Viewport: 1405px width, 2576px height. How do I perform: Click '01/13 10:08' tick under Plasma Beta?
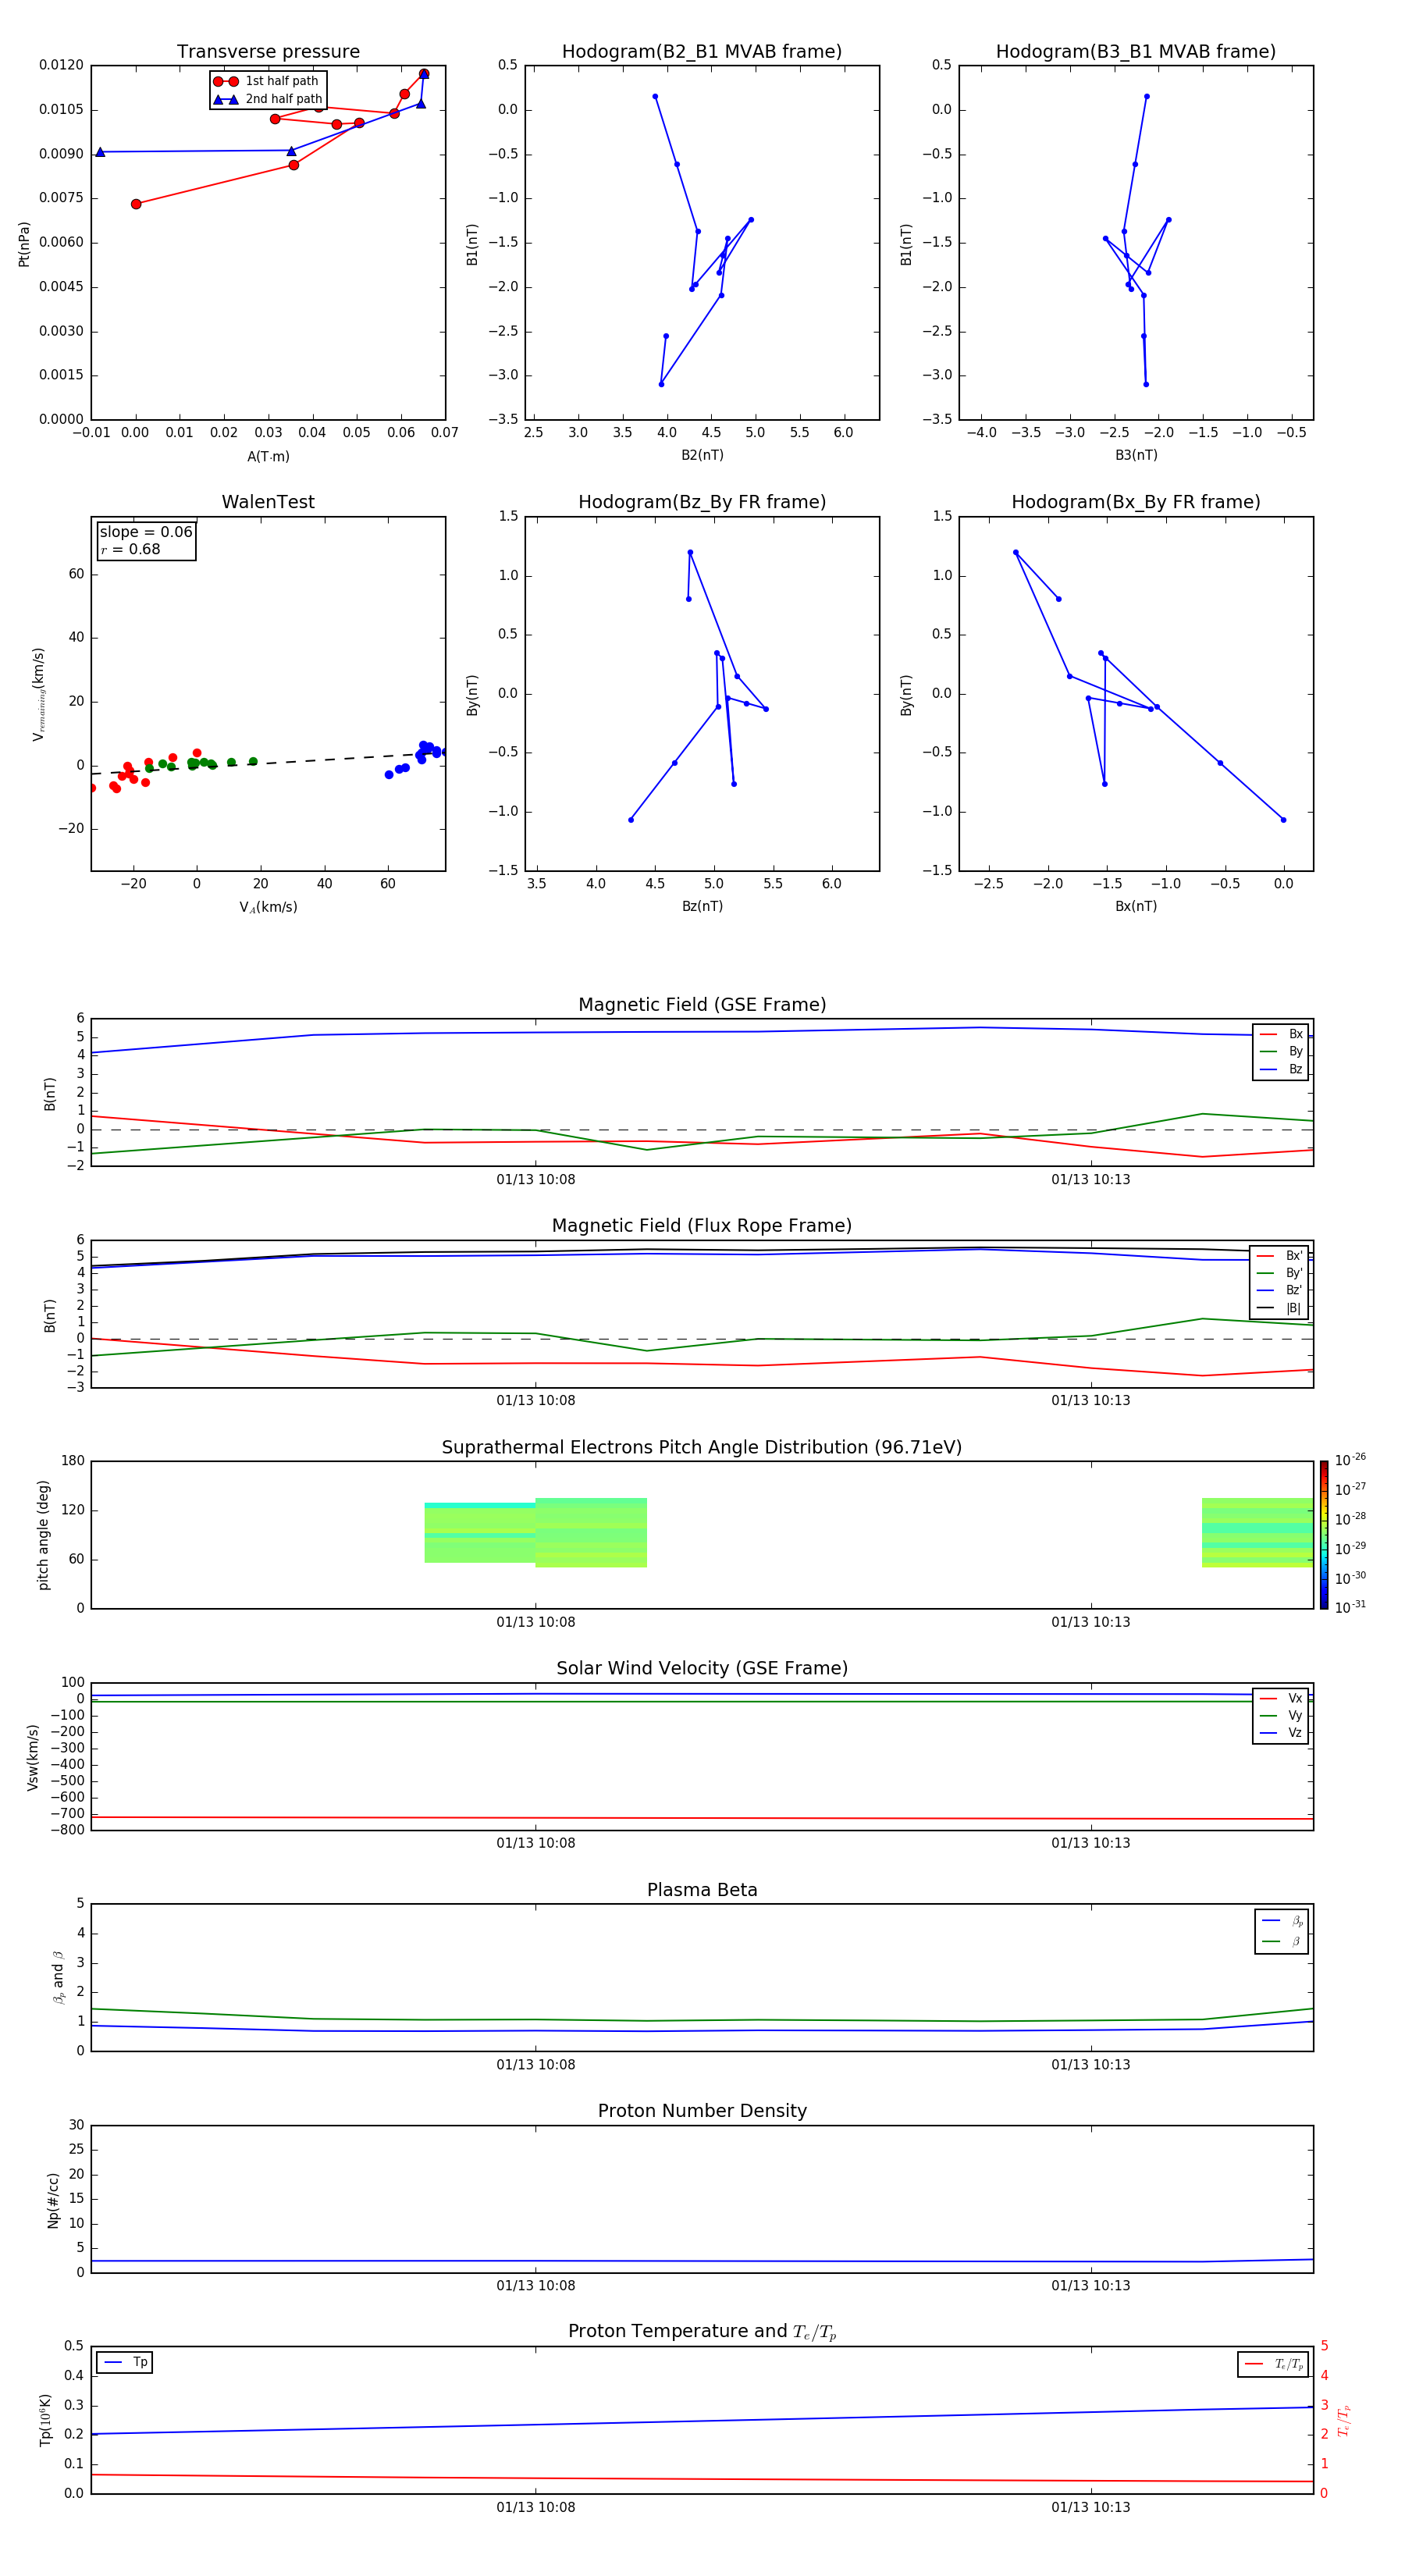pos(536,2065)
